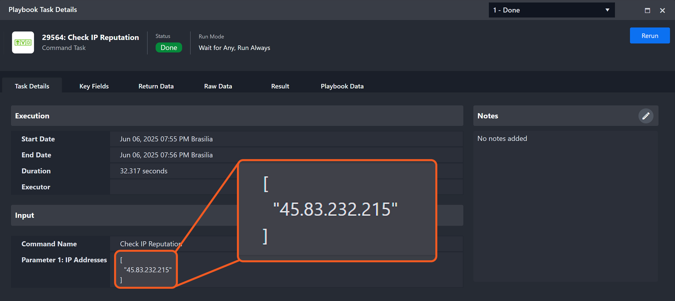Image resolution: width=675 pixels, height=301 pixels.
Task: Click the green integration logo icon
Action: (23, 42)
